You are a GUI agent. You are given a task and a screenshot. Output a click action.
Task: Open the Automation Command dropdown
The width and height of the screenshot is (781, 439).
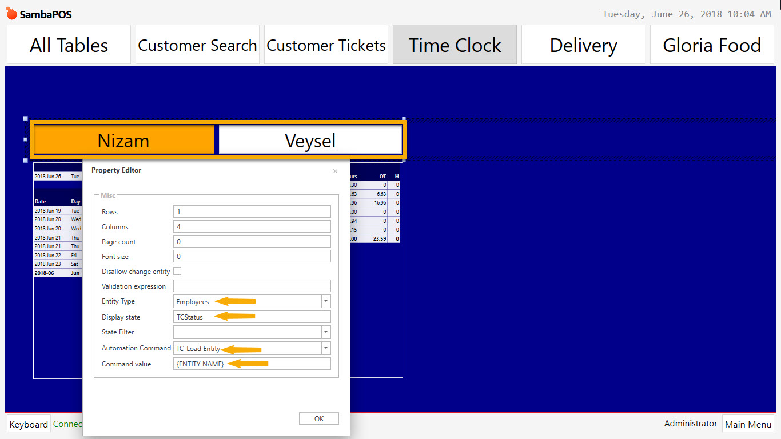coord(325,348)
